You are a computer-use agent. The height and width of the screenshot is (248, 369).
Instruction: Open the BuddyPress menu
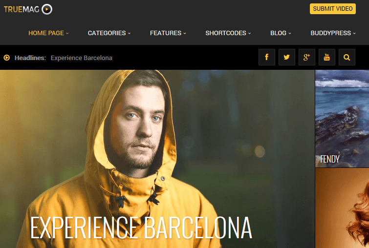pos(333,33)
